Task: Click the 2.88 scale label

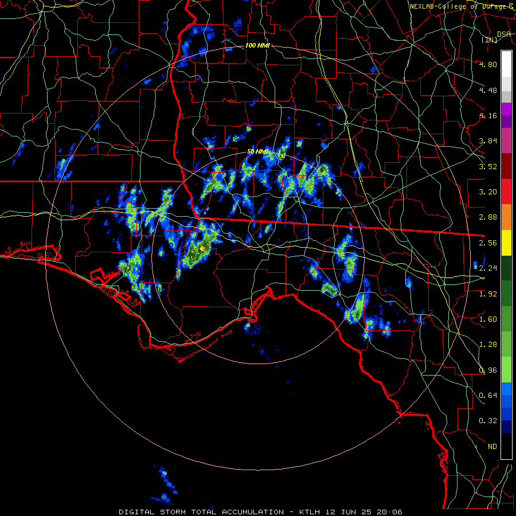Action: click(488, 217)
